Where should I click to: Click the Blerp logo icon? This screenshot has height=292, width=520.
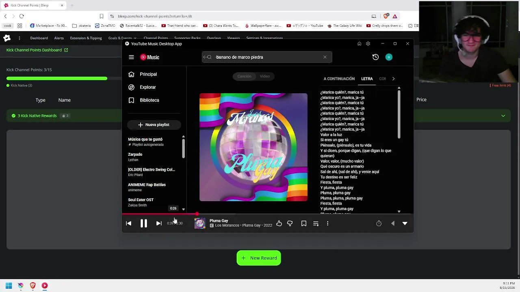[x=7, y=38]
